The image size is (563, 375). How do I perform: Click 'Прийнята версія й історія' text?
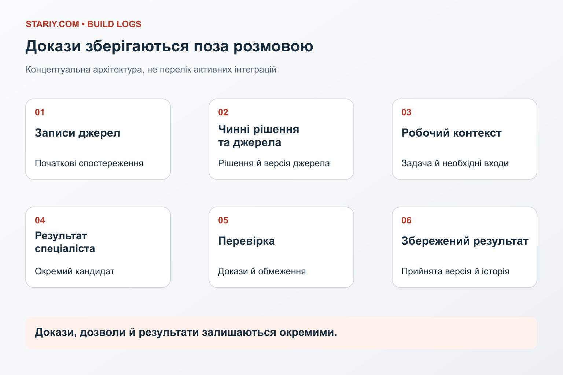(455, 271)
